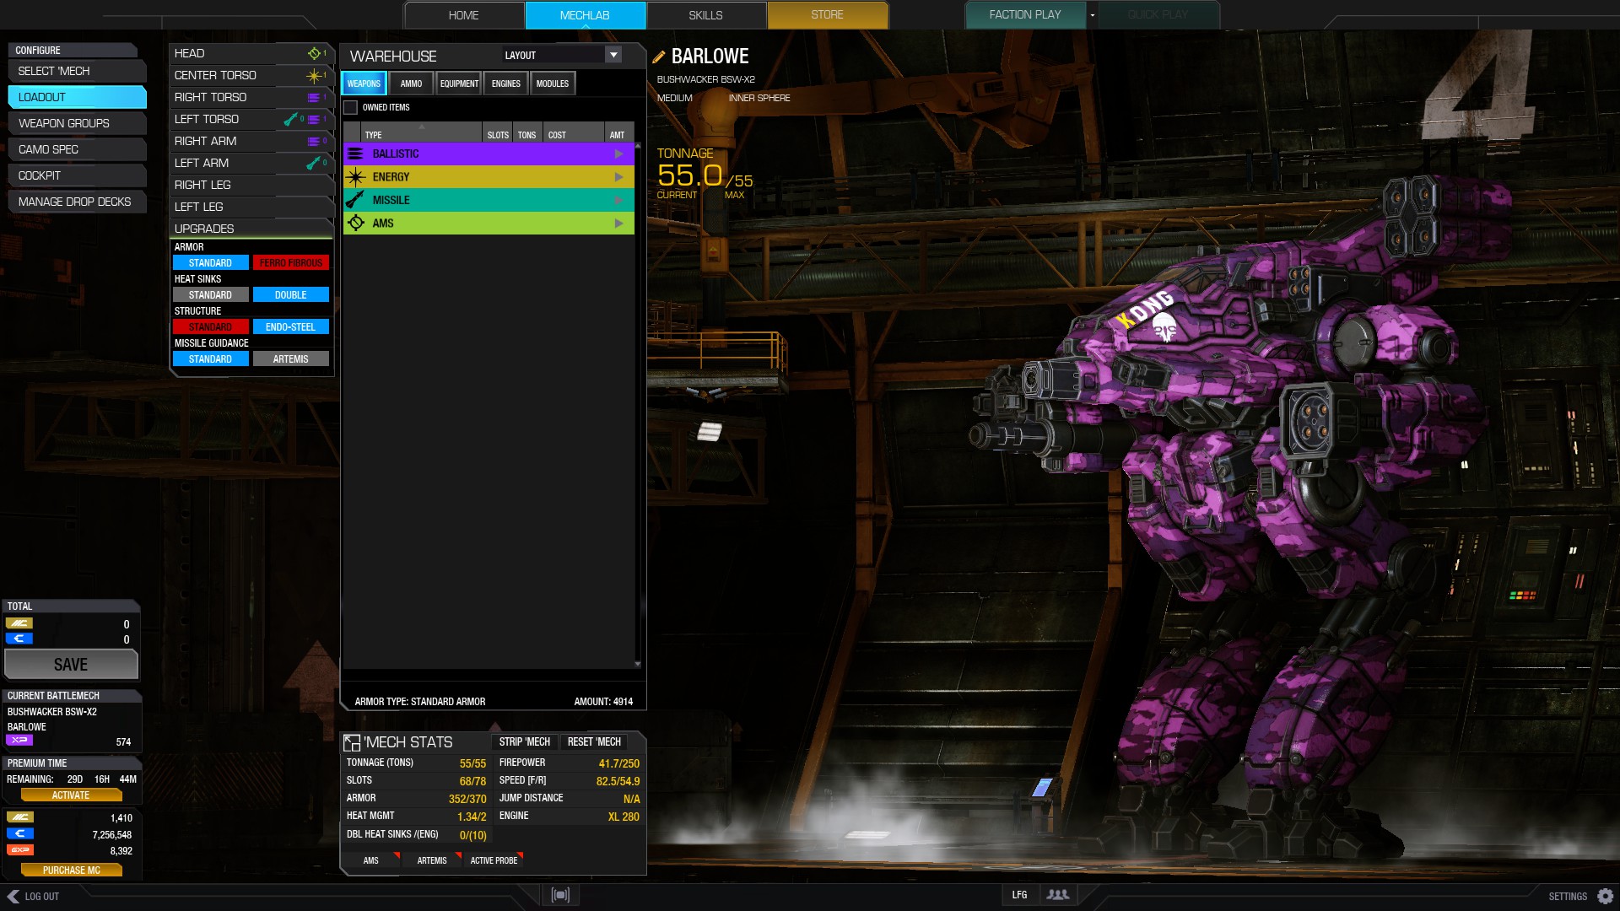
Task: Toggle Artemis missile guidance
Action: [x=290, y=359]
